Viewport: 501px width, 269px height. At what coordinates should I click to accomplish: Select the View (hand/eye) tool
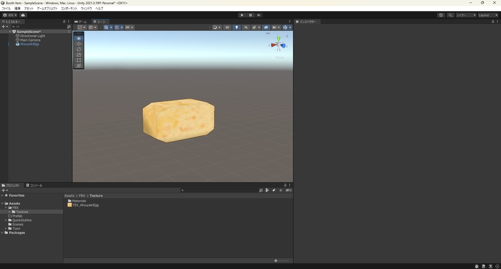pos(79,38)
